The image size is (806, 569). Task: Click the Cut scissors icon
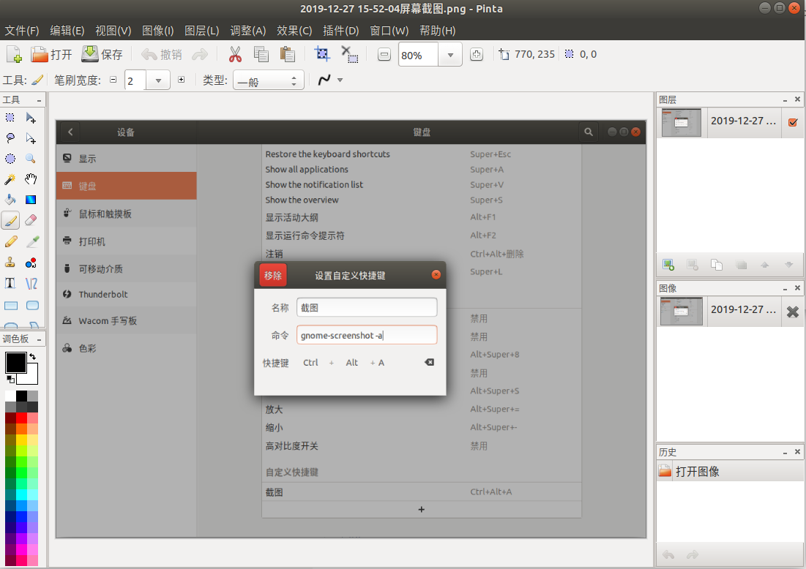(235, 54)
